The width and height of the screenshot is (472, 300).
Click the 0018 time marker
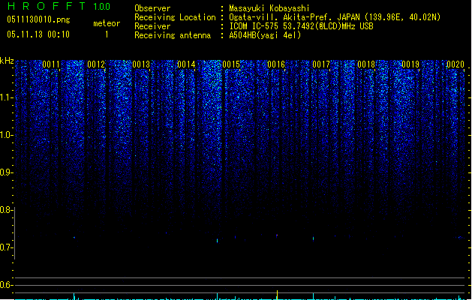[366, 64]
